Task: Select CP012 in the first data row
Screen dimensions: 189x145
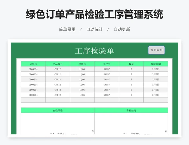Action: tap(58, 69)
